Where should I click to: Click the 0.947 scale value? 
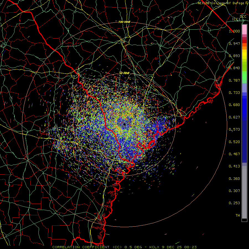[234, 43]
